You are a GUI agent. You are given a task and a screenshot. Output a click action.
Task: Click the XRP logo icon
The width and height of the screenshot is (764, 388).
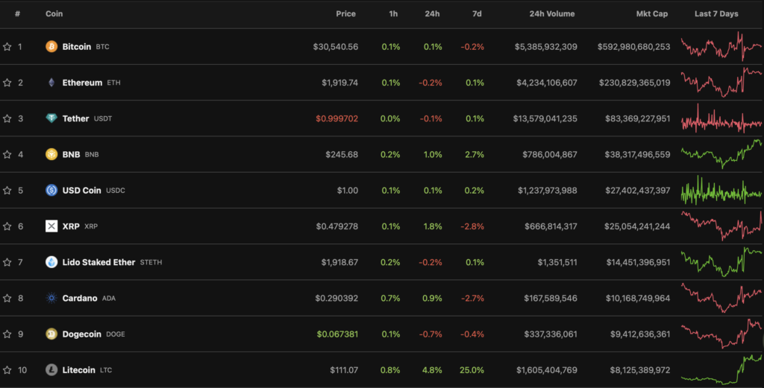[x=51, y=226]
